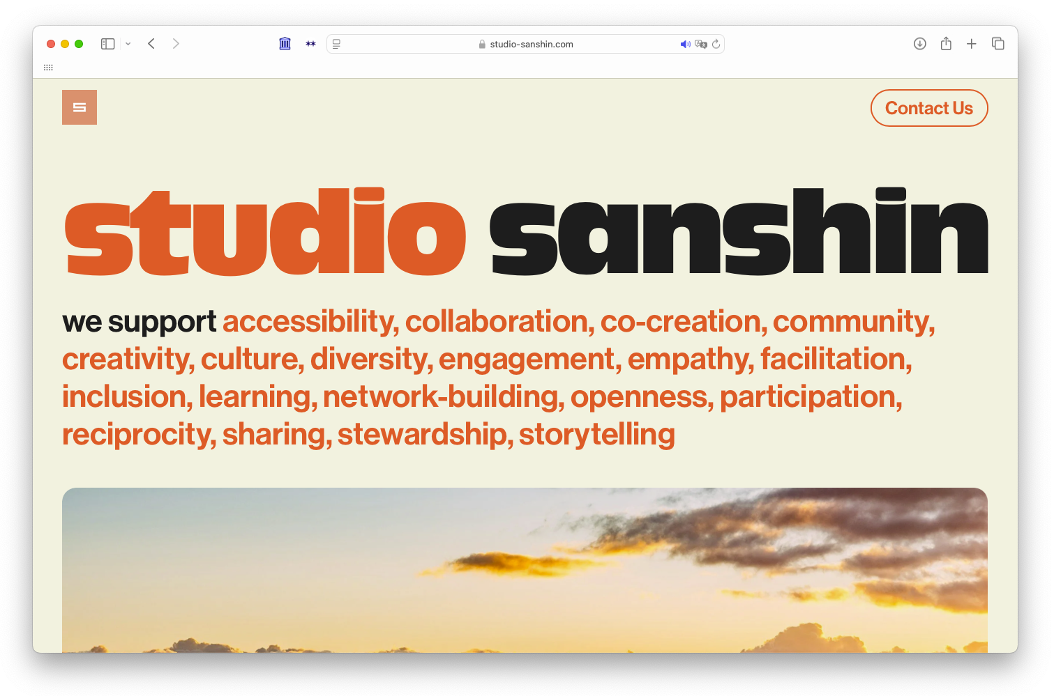Toggle the Safari sidebar

coord(107,44)
